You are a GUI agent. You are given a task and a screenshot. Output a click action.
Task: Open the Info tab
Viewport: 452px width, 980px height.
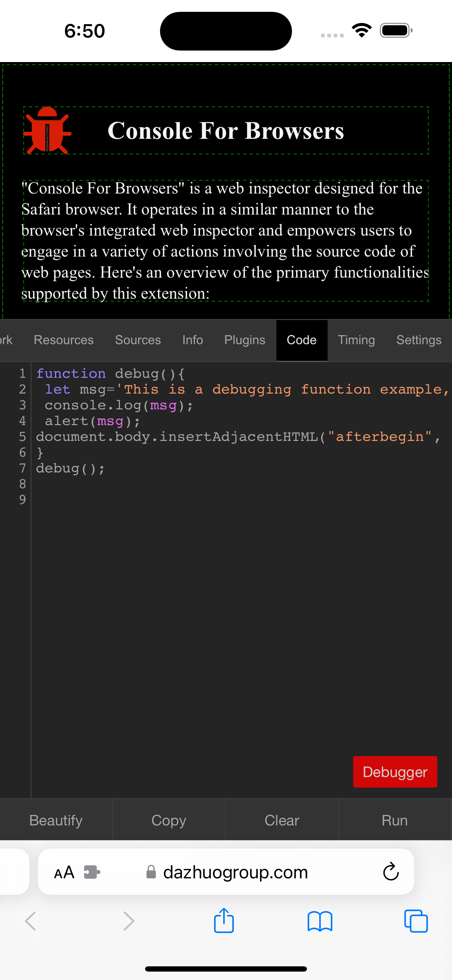(192, 340)
